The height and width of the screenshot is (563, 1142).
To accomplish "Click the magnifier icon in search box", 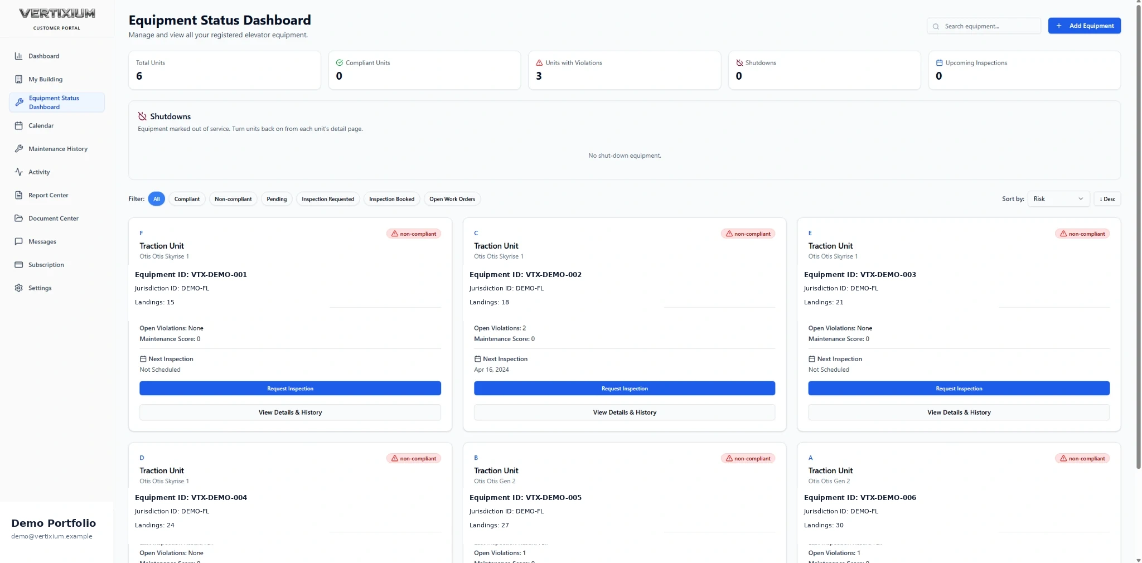I will tap(936, 26).
